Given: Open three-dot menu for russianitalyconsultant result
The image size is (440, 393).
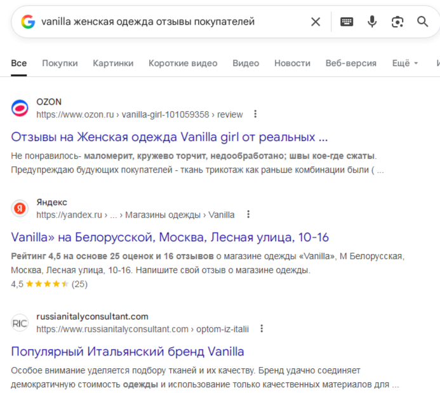Looking at the screenshot, I should click(262, 329).
